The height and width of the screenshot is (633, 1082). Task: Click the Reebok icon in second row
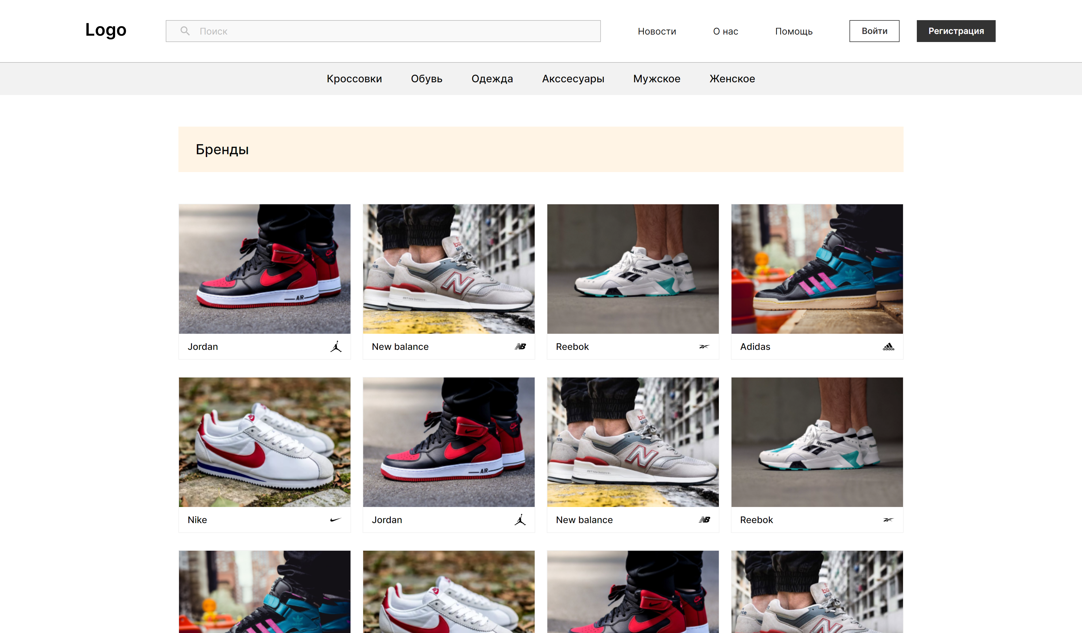coord(888,520)
